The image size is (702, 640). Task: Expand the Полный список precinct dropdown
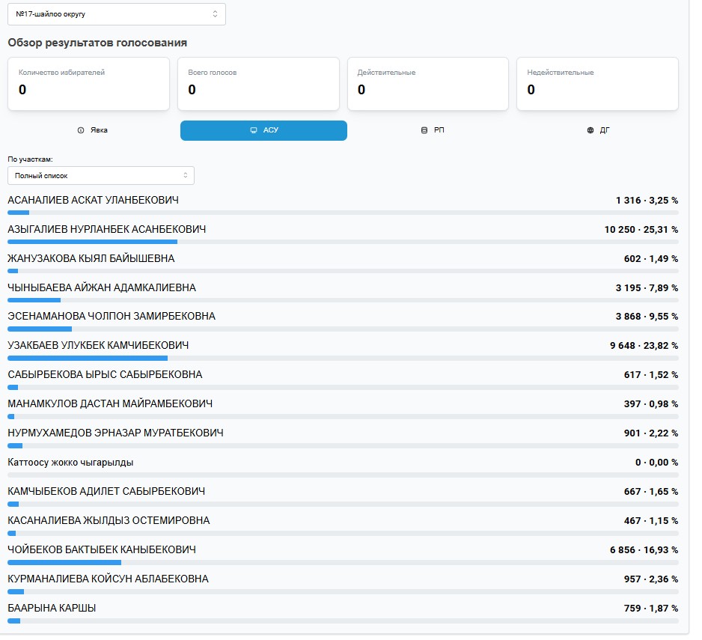[100, 175]
